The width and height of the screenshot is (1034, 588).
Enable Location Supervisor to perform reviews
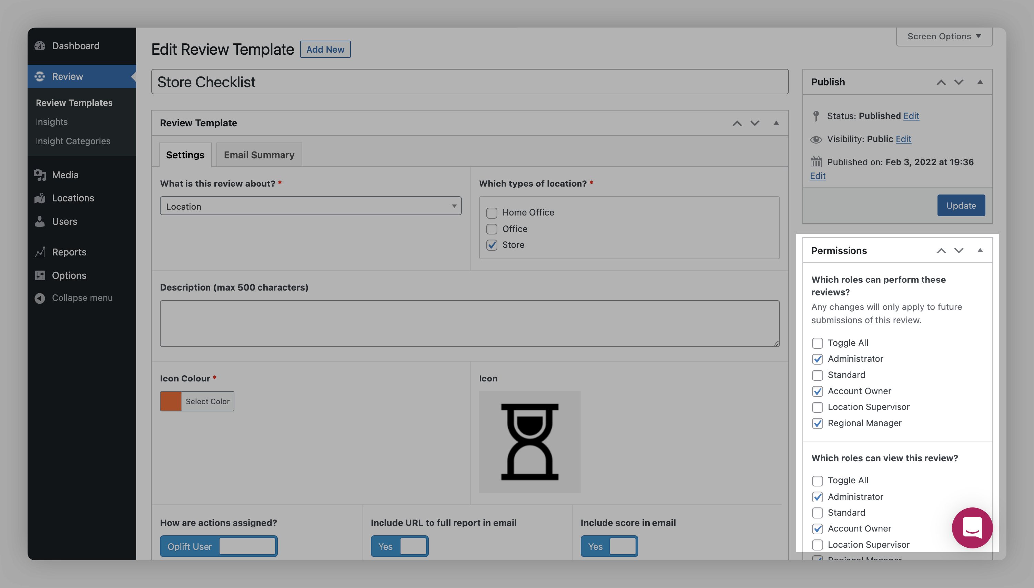pos(817,407)
